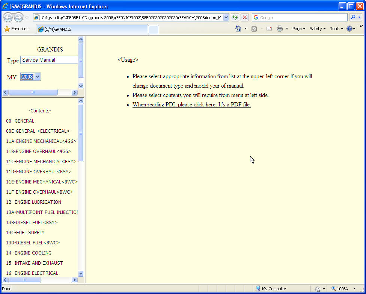
Task: Click the red Stop loading icon
Action: click(244, 18)
